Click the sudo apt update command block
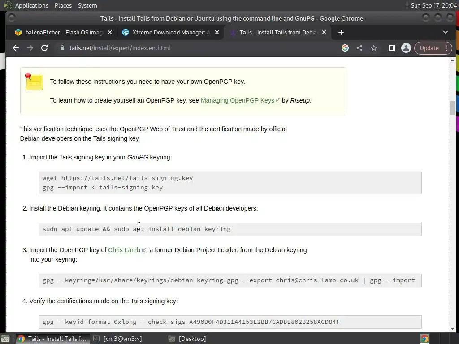459x344 pixels. [x=230, y=229]
